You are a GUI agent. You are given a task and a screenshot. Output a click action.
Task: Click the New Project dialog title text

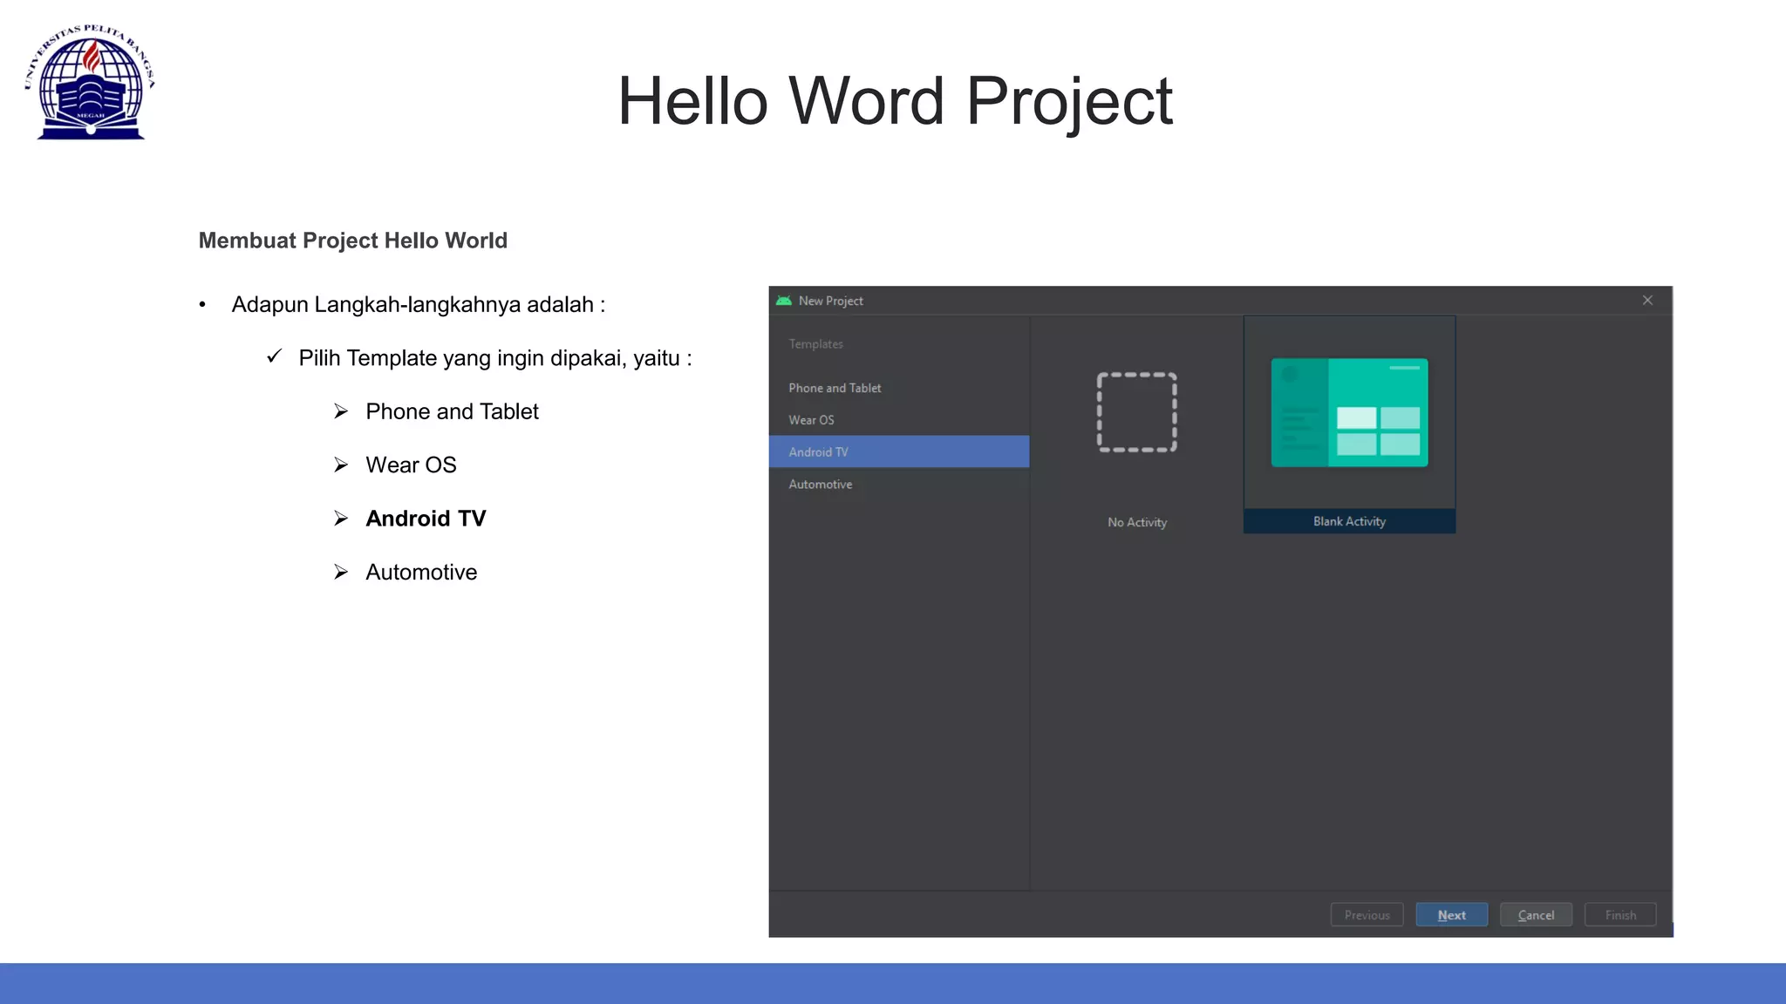830,301
